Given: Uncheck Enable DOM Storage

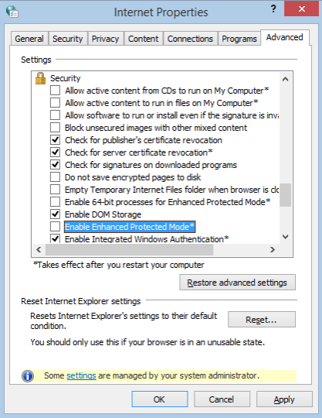Looking at the screenshot, I should (x=55, y=214).
